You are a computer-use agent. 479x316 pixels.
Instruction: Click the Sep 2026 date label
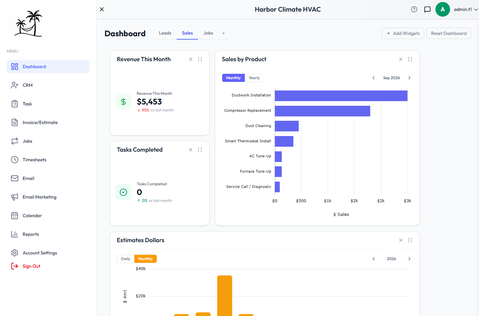392,78
